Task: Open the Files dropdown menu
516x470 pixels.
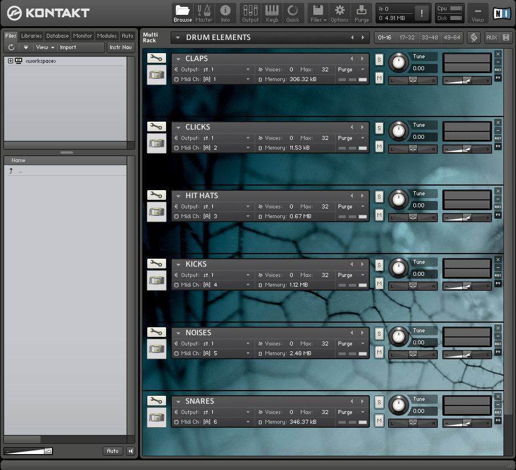Action: click(x=319, y=13)
